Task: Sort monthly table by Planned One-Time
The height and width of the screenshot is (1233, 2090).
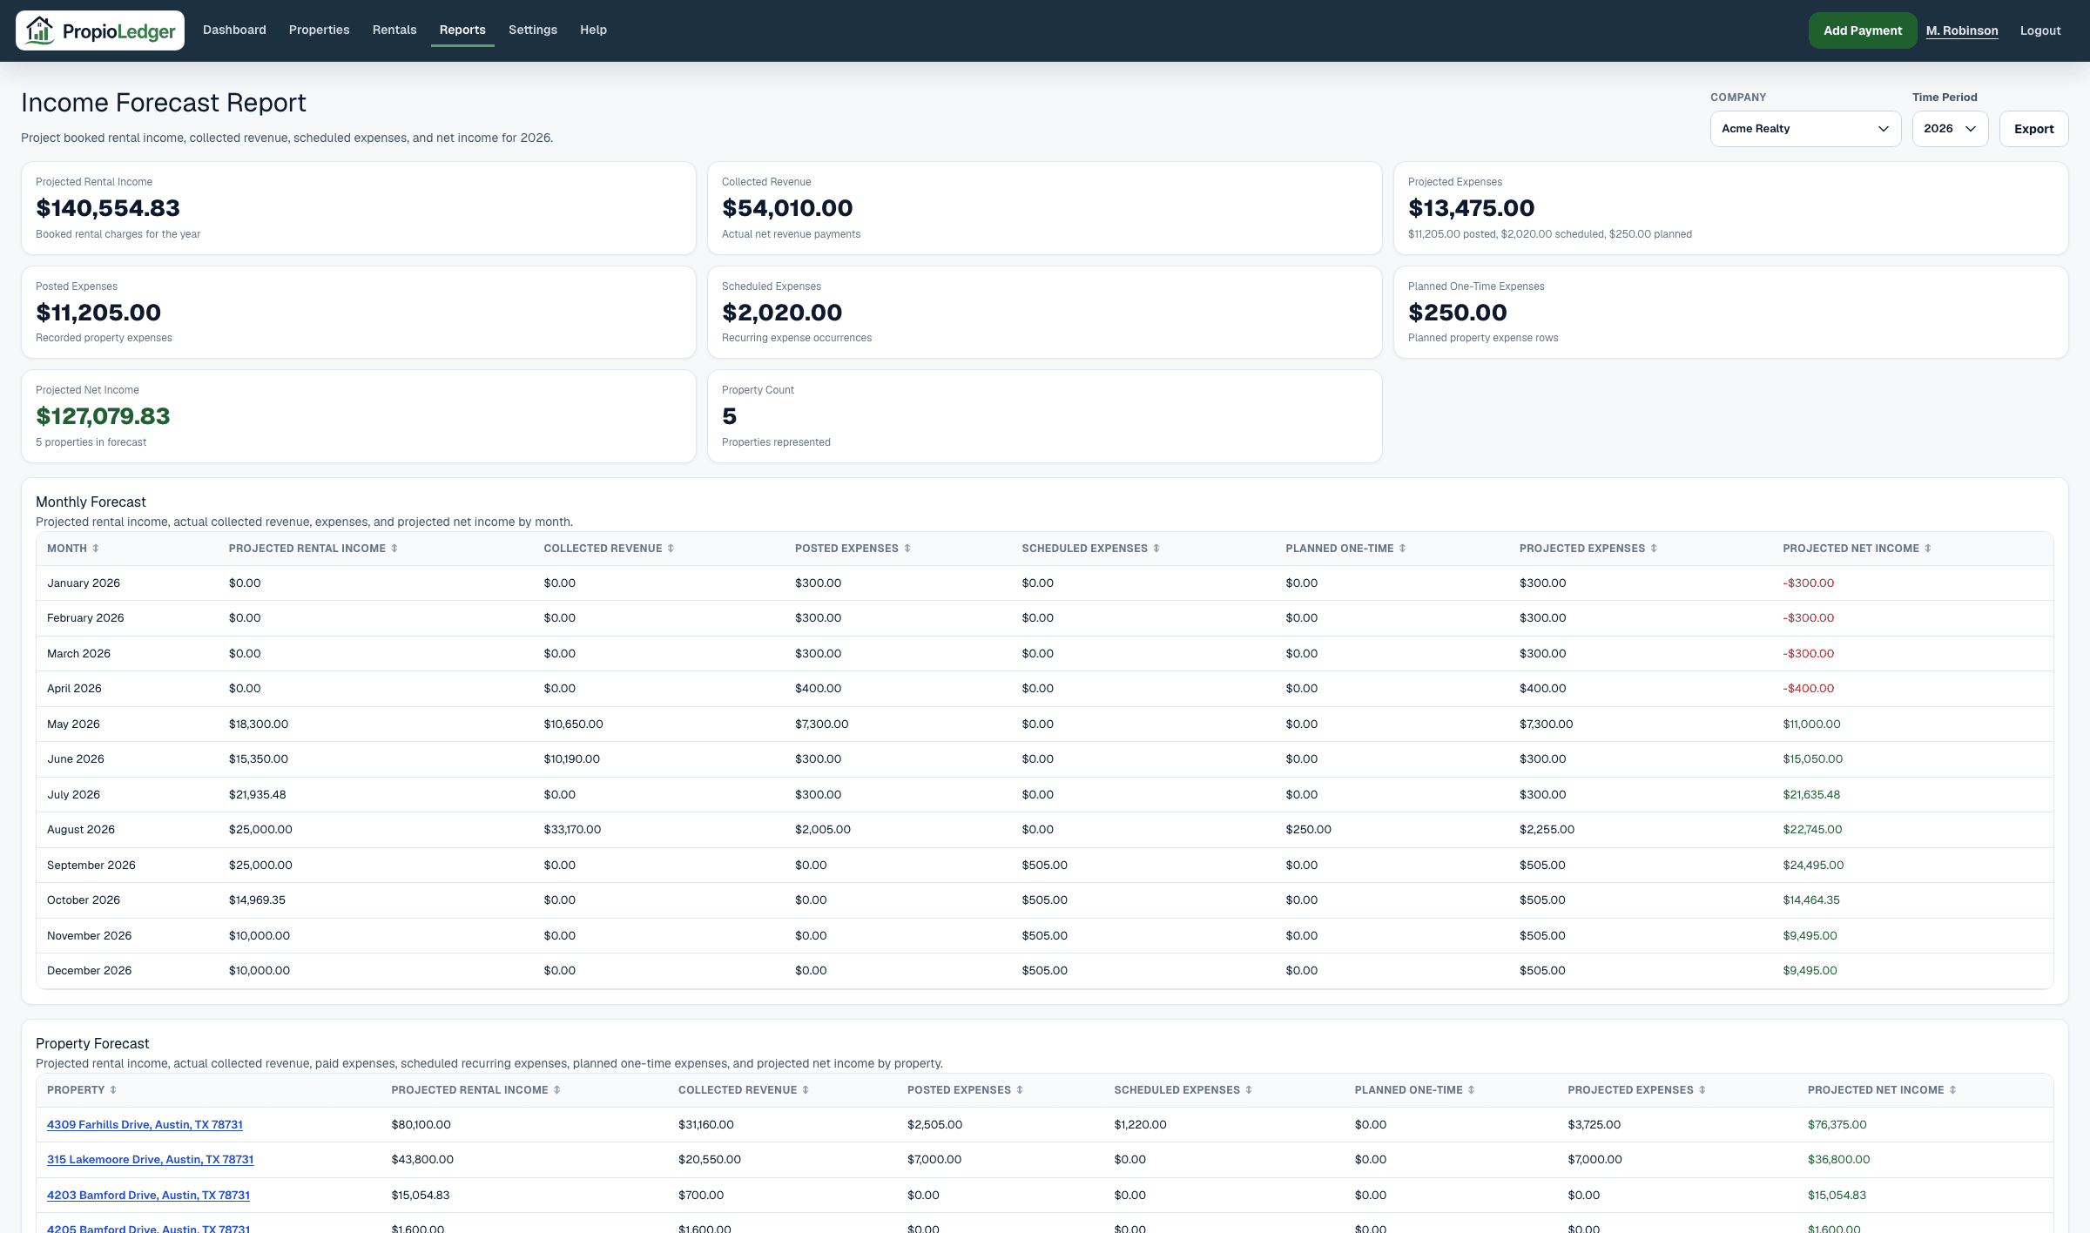Action: (1345, 549)
